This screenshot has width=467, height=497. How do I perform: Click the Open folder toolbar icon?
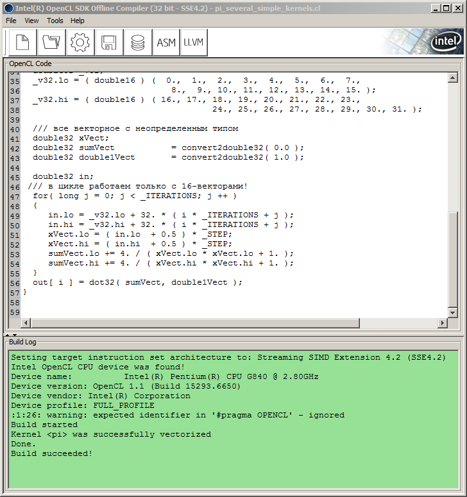click(x=51, y=42)
